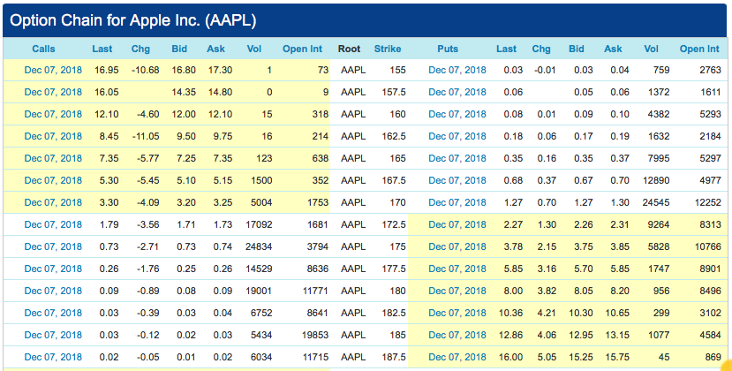This screenshot has width=732, height=371.
Task: Open the Dec 07, 2018 put link for strike 170
Action: click(x=457, y=202)
